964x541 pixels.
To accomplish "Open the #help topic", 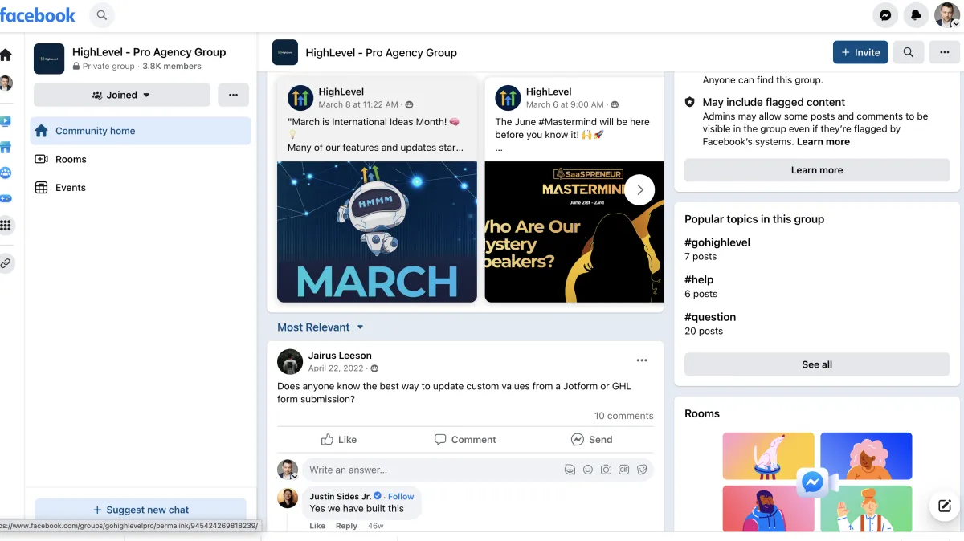I will point(699,280).
